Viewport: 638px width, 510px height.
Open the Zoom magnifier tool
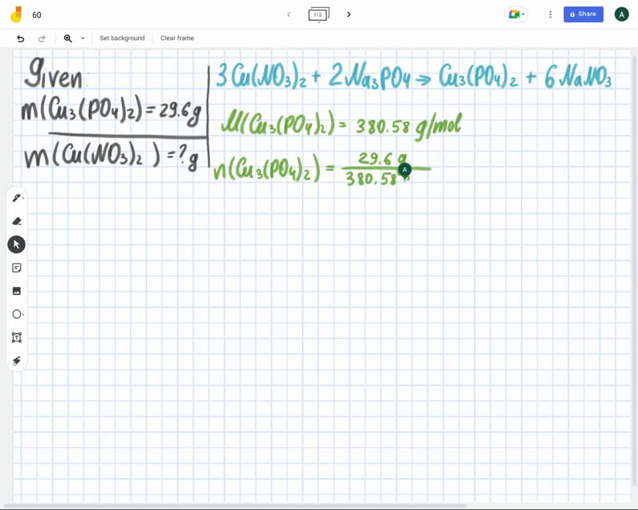[x=68, y=38]
